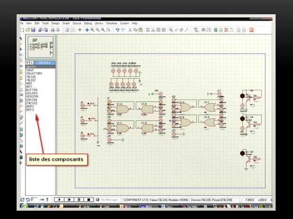This screenshot has height=219, width=293.
Task: Click the rotate clockwise icon
Action: pos(22,200)
